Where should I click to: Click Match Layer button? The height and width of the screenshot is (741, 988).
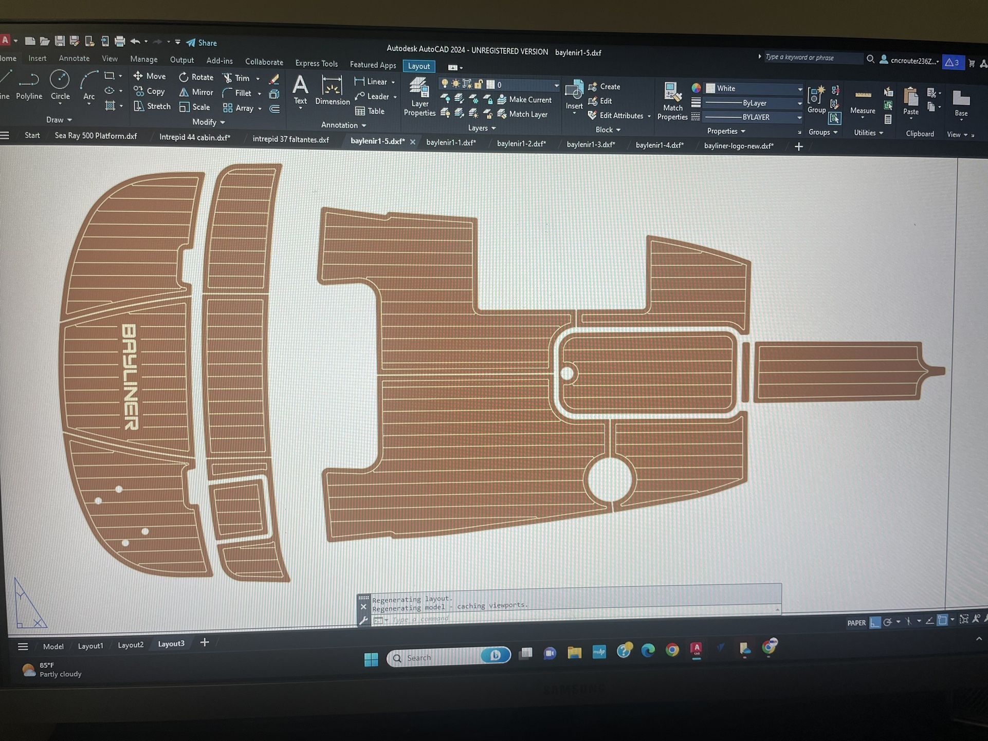point(522,114)
